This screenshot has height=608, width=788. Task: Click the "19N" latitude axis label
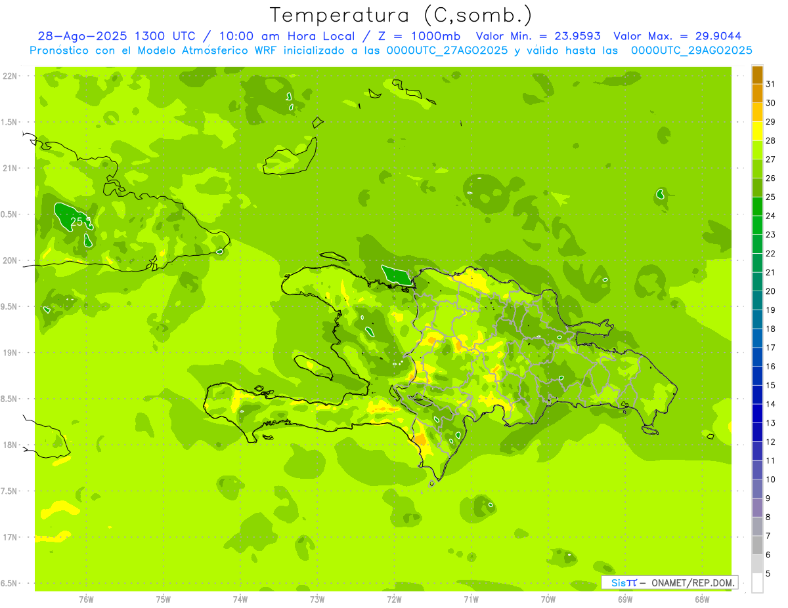click(10, 353)
